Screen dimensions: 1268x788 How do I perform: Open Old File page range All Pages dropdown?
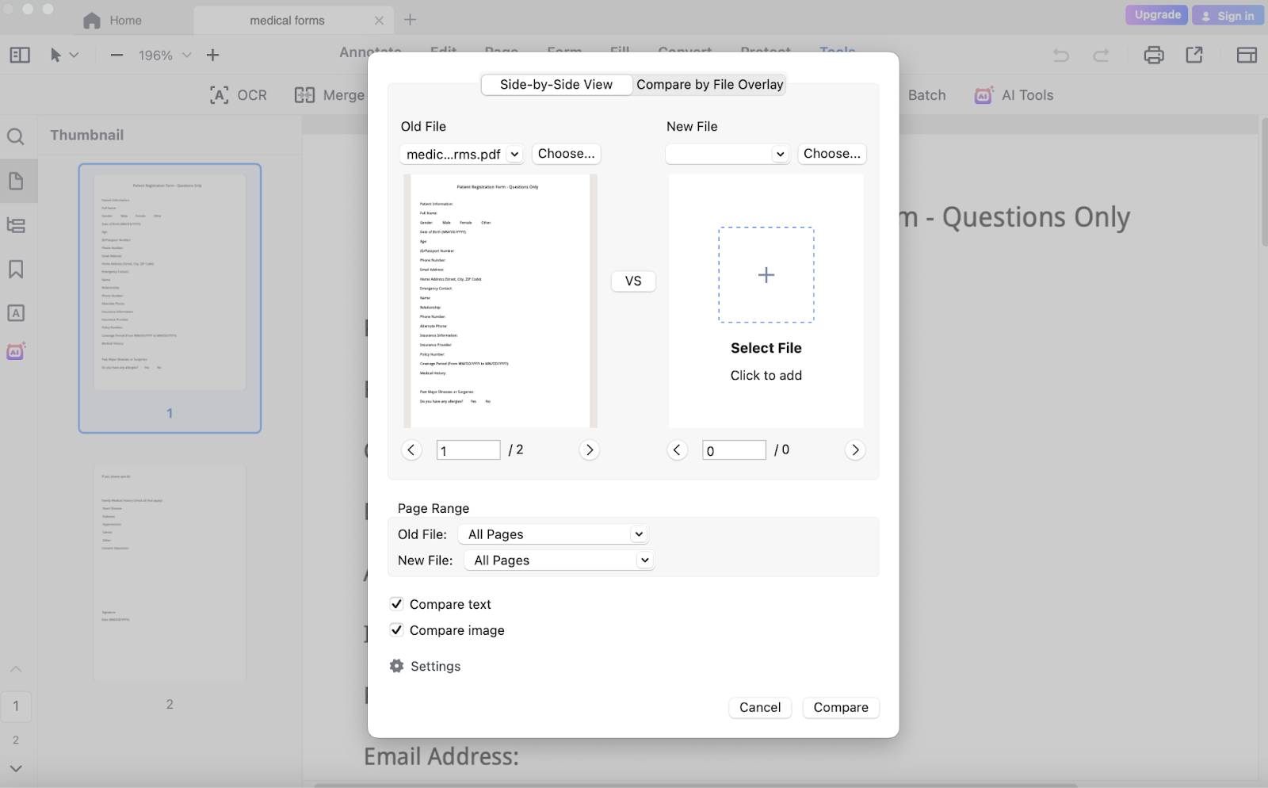553,534
